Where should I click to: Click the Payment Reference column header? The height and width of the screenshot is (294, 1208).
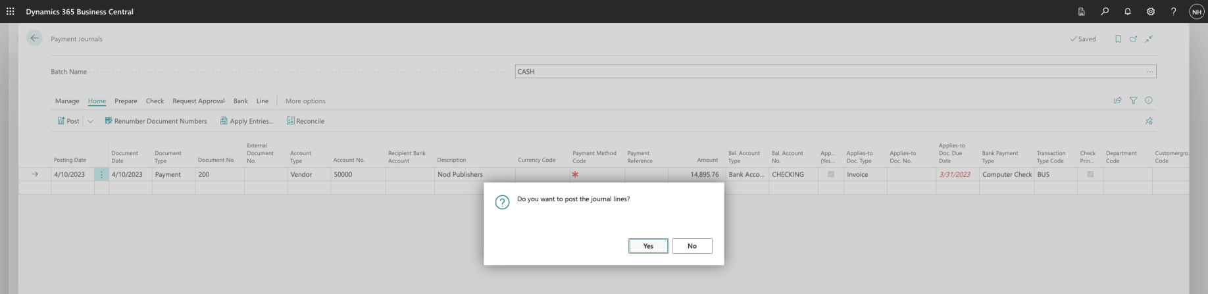640,157
